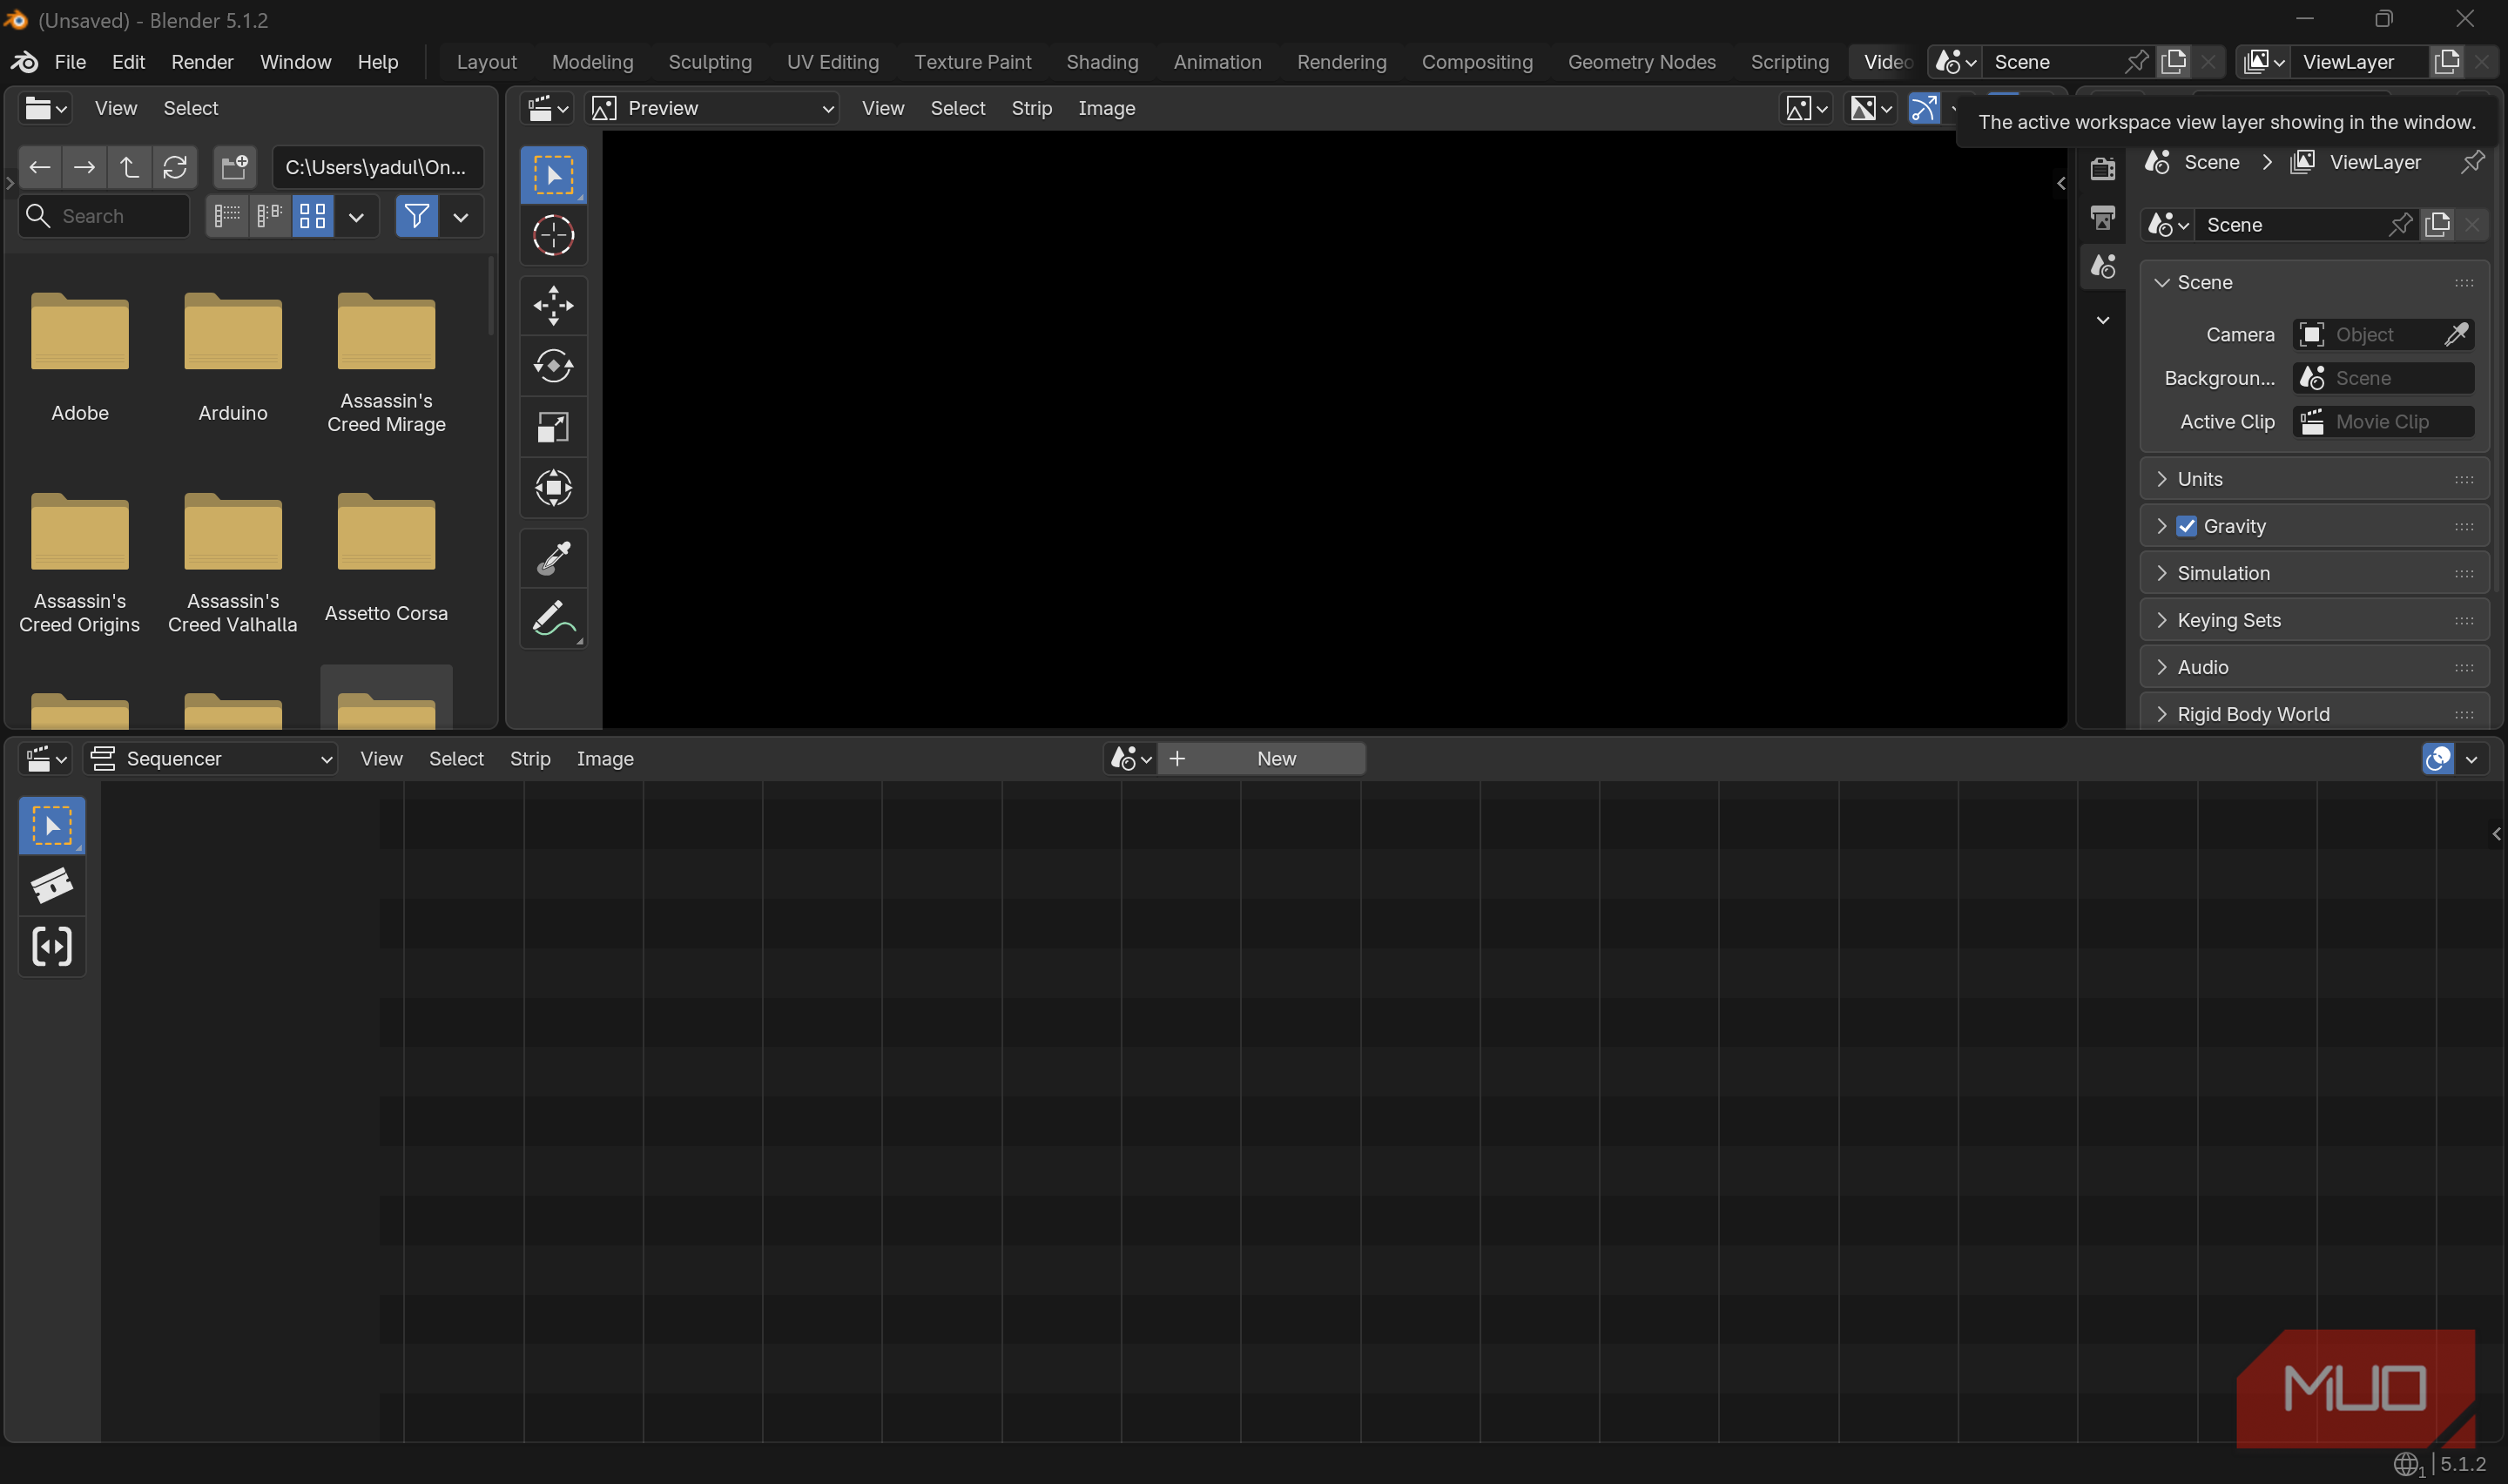Screen dimensions: 2508x1484
Task: Open the Scene properties tab icon
Action: [x=2102, y=266]
